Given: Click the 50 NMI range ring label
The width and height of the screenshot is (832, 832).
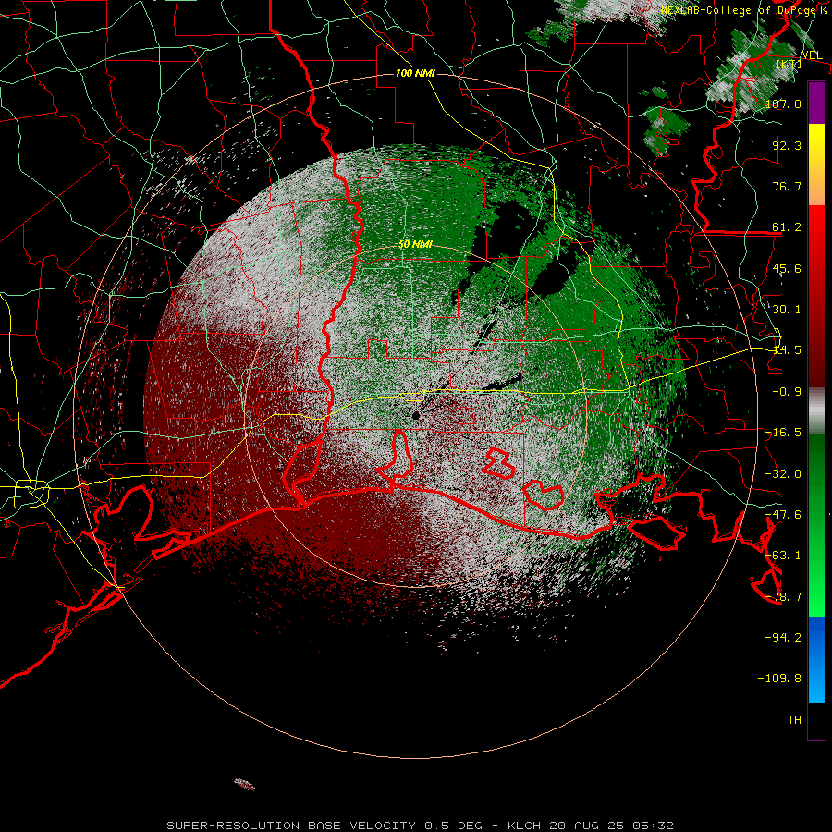Looking at the screenshot, I should tap(415, 245).
